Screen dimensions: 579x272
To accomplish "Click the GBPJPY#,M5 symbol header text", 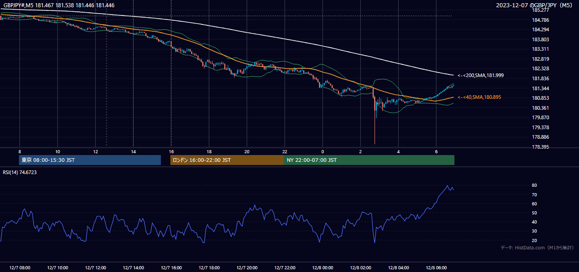I will pos(59,5).
